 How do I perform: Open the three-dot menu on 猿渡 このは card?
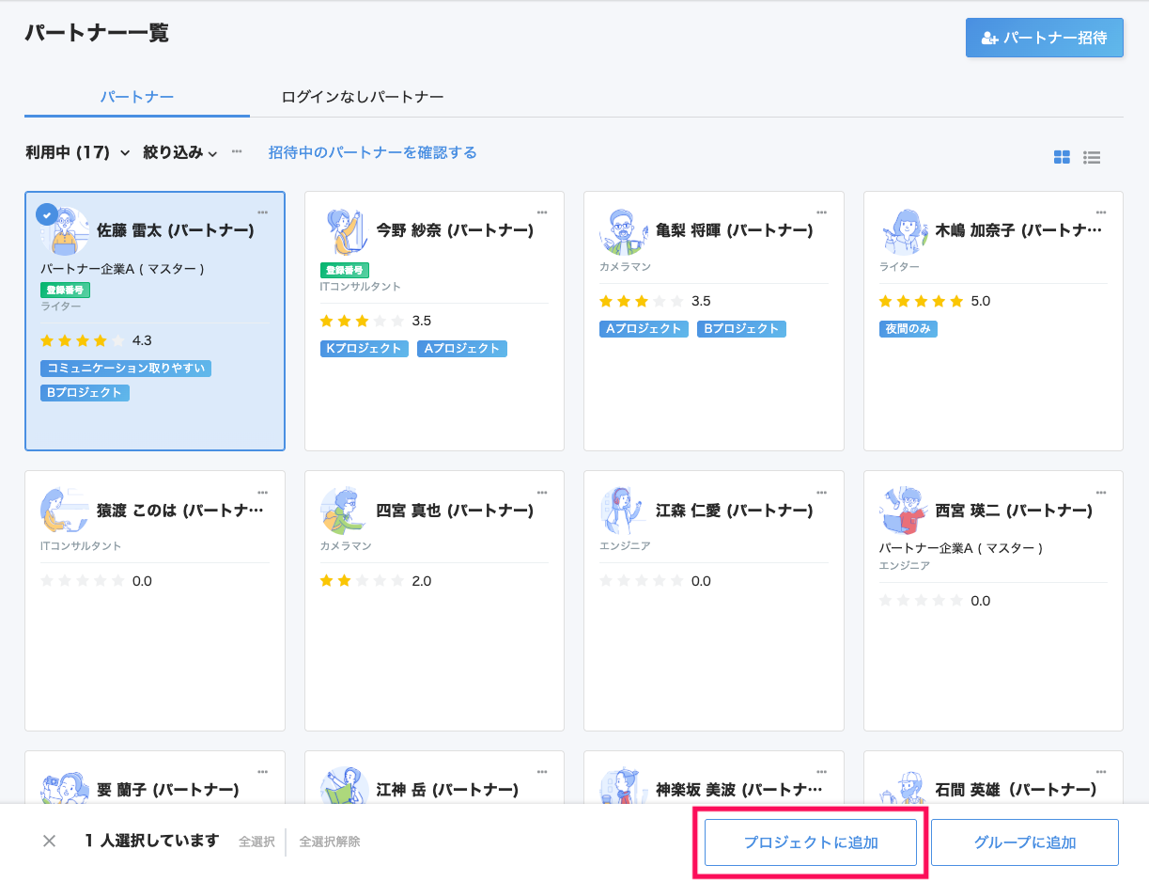[263, 492]
